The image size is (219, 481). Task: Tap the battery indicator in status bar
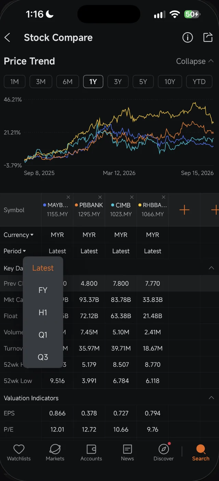click(x=192, y=14)
